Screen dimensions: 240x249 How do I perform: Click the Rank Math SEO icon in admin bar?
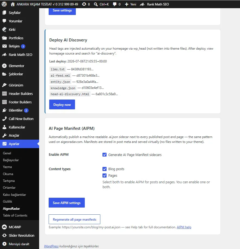coord(142,4)
